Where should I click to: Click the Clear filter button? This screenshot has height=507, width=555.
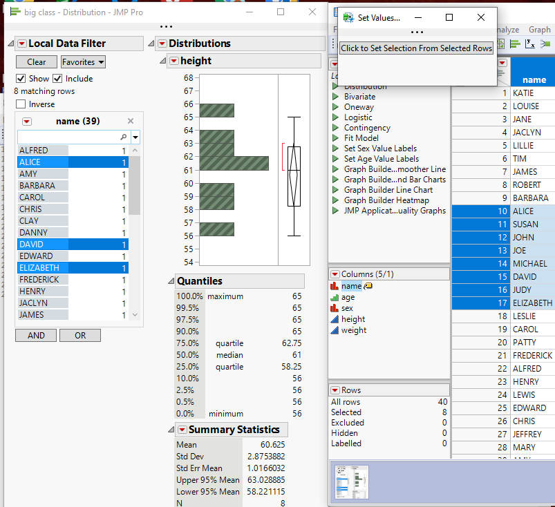36,62
